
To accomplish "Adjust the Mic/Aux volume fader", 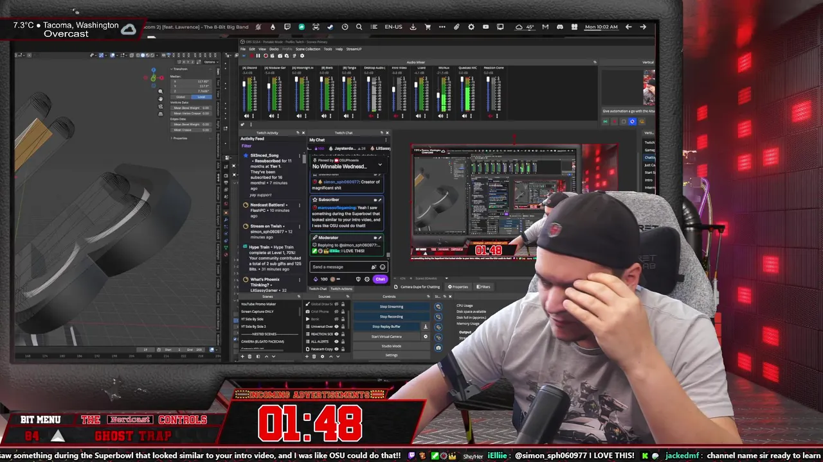I will coord(438,96).
